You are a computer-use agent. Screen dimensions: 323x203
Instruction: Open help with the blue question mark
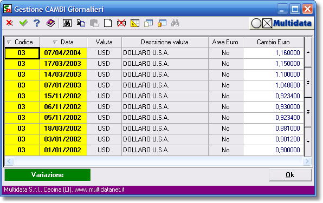pos(37,23)
